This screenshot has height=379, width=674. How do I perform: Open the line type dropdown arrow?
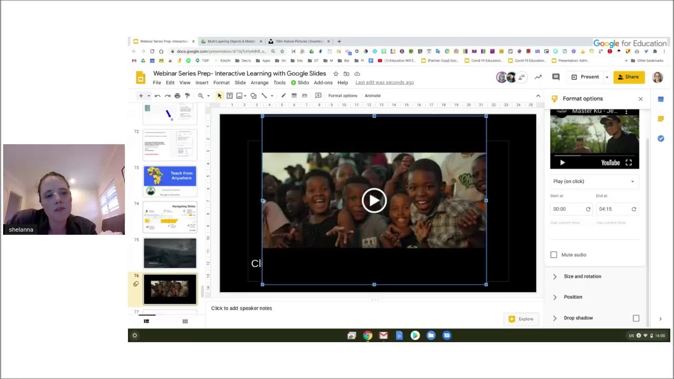[272, 96]
